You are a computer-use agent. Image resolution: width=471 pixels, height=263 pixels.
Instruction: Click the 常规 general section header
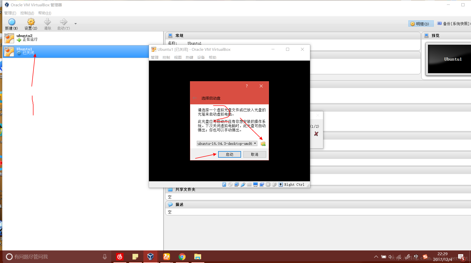[293, 36]
